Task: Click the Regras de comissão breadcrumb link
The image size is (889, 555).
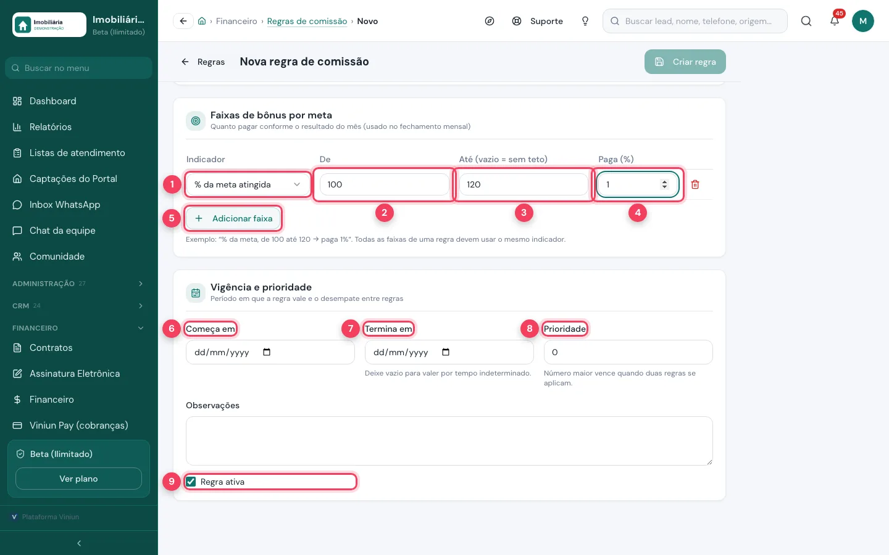Action: point(307,21)
